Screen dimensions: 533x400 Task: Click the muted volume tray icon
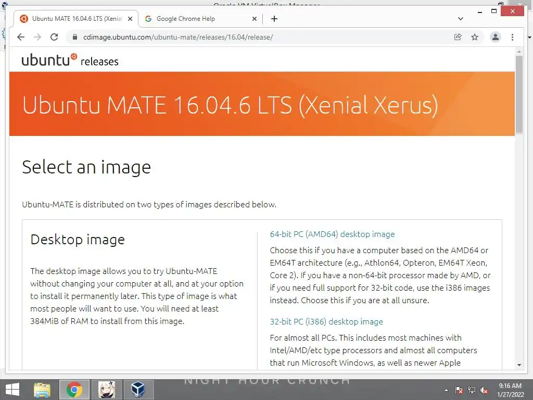tap(484, 390)
